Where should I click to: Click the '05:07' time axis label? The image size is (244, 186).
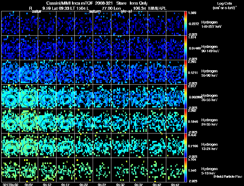tap(29, 184)
